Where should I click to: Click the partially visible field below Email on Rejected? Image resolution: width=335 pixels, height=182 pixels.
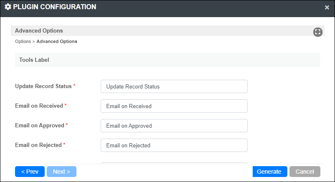pyautogui.click(x=174, y=163)
